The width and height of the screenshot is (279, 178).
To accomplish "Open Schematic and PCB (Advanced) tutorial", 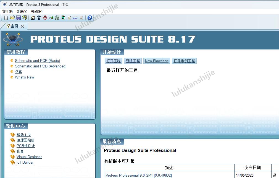I will pyautogui.click(x=41, y=66).
